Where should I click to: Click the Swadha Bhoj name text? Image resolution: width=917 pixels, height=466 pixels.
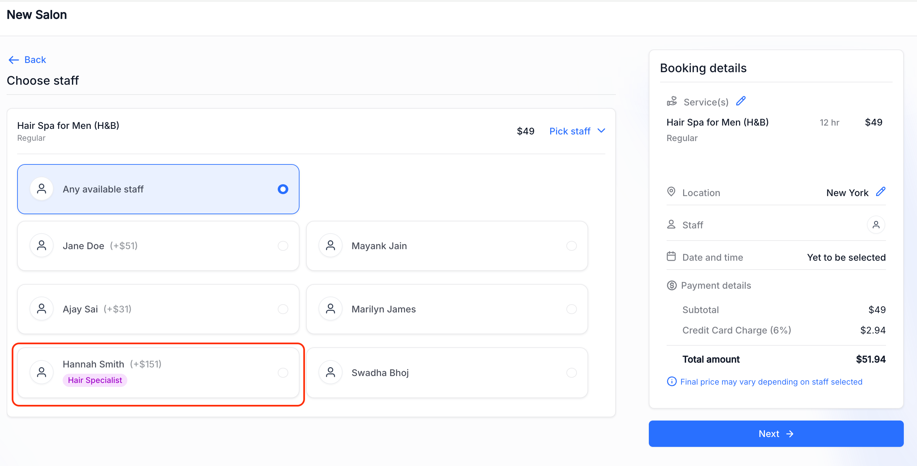click(380, 373)
